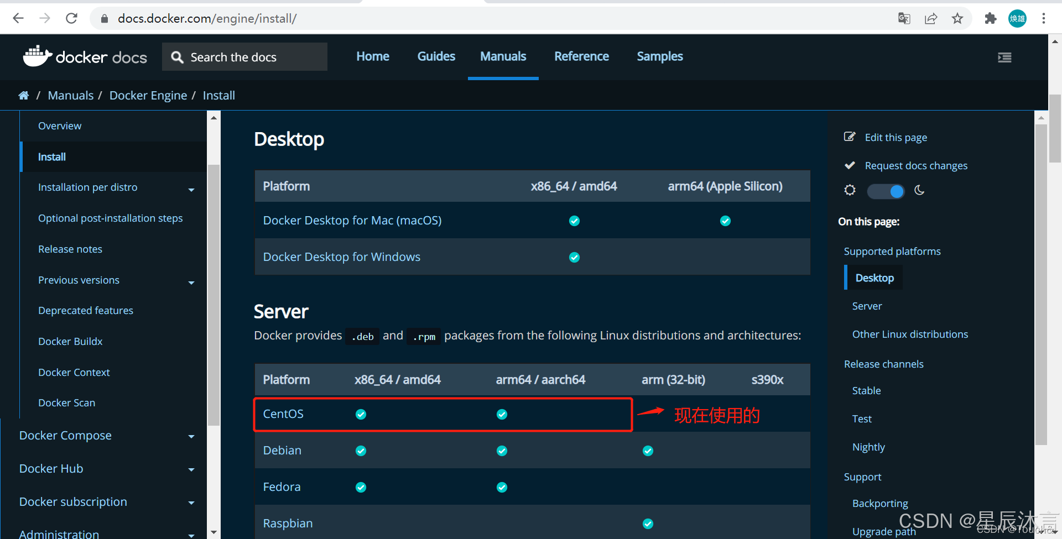This screenshot has height=539, width=1062.
Task: Expand Installation per distro submenu
Action: tap(191, 190)
